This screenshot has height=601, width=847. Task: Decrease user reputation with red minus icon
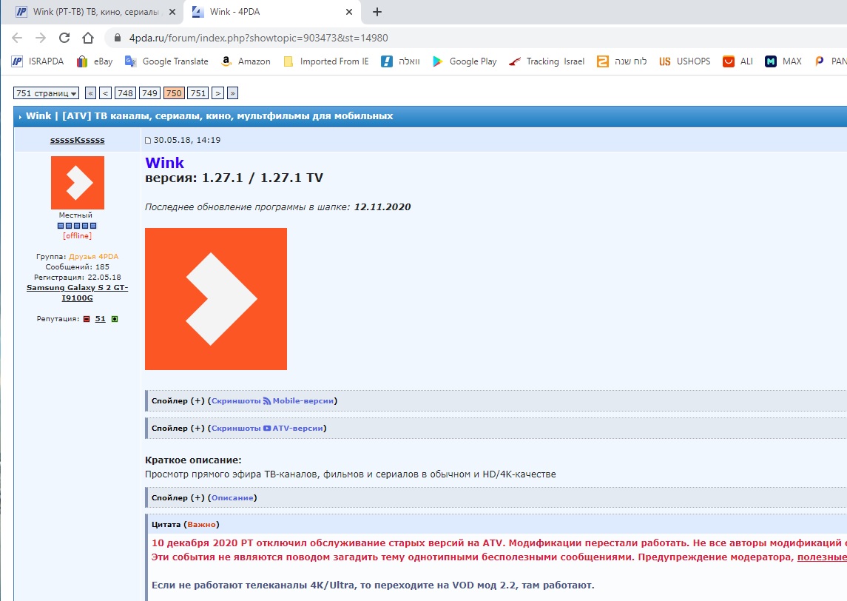tap(86, 319)
